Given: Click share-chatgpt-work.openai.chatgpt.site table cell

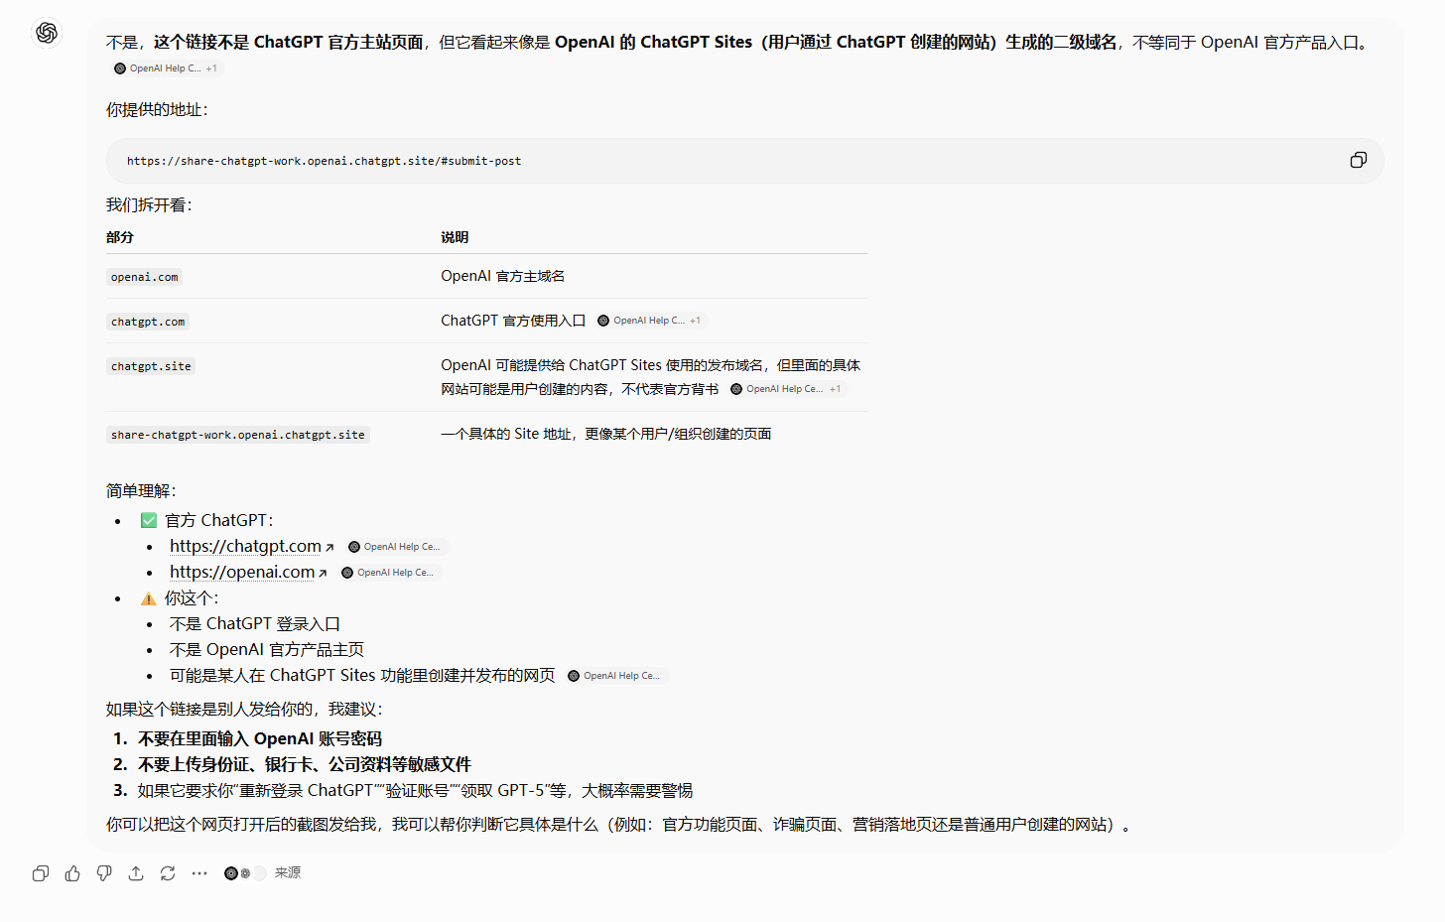Looking at the screenshot, I should coord(238,435).
